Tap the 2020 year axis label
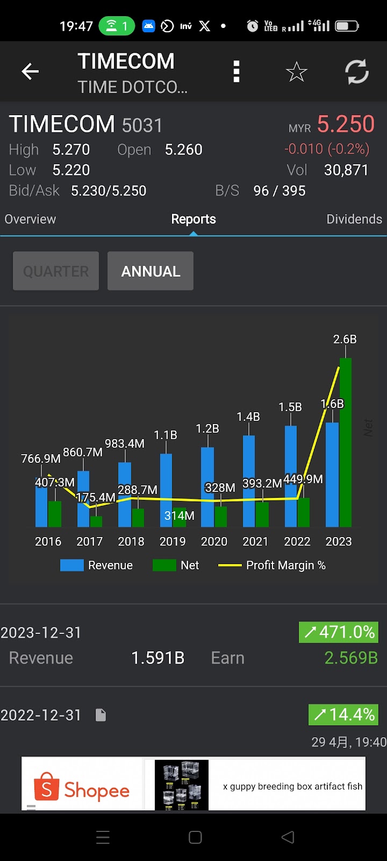387x861 pixels. (214, 541)
